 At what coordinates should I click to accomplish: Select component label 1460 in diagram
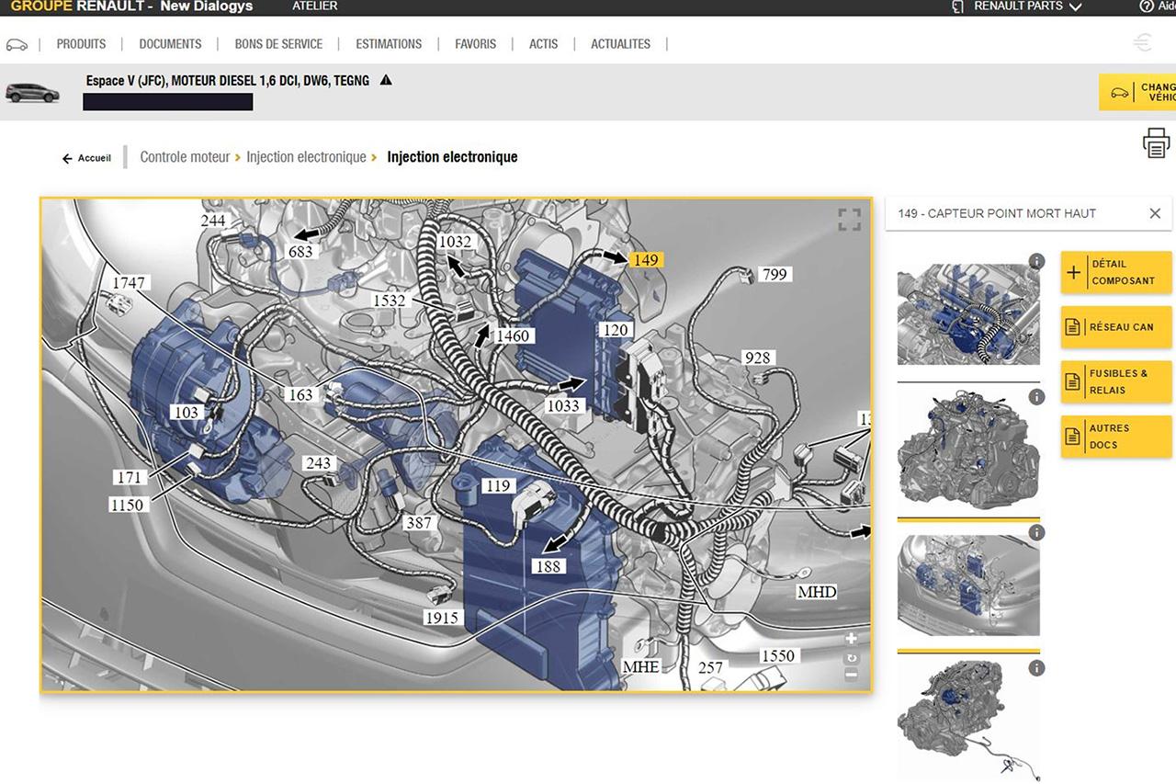pyautogui.click(x=513, y=335)
